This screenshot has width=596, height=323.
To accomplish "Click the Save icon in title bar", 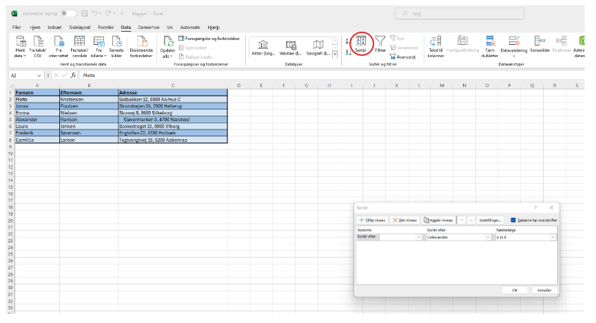I will (84, 14).
